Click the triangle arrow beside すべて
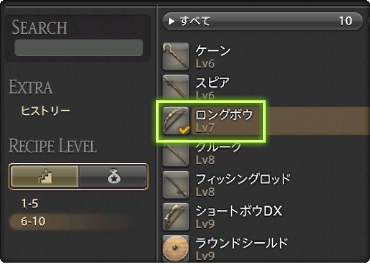Screen dimensions: 370x264 pyautogui.click(x=171, y=21)
